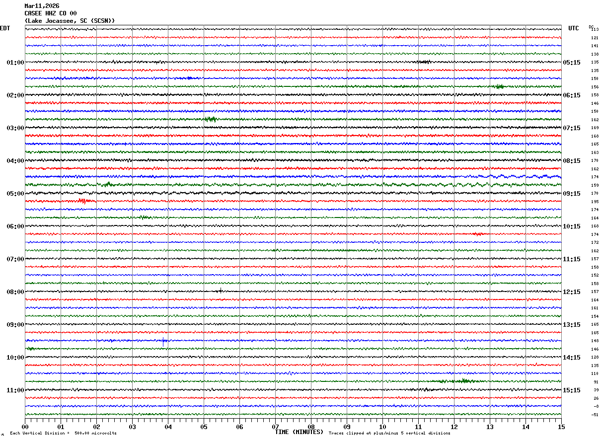Screen dimensions: 601x440
Task: Click the red signal burst after 05:00 EDT
Action: pyautogui.click(x=84, y=201)
